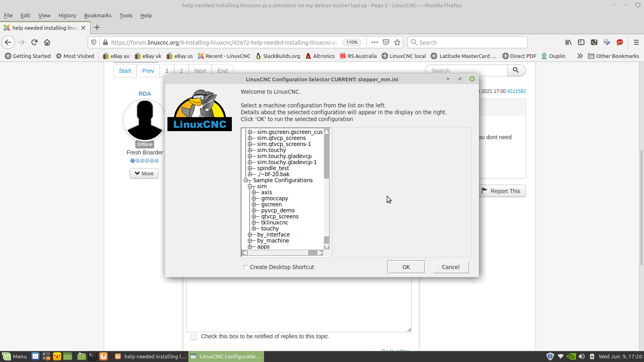Screen dimensions: 644x362
Task: Go to the Prev page link
Action: coord(148,71)
